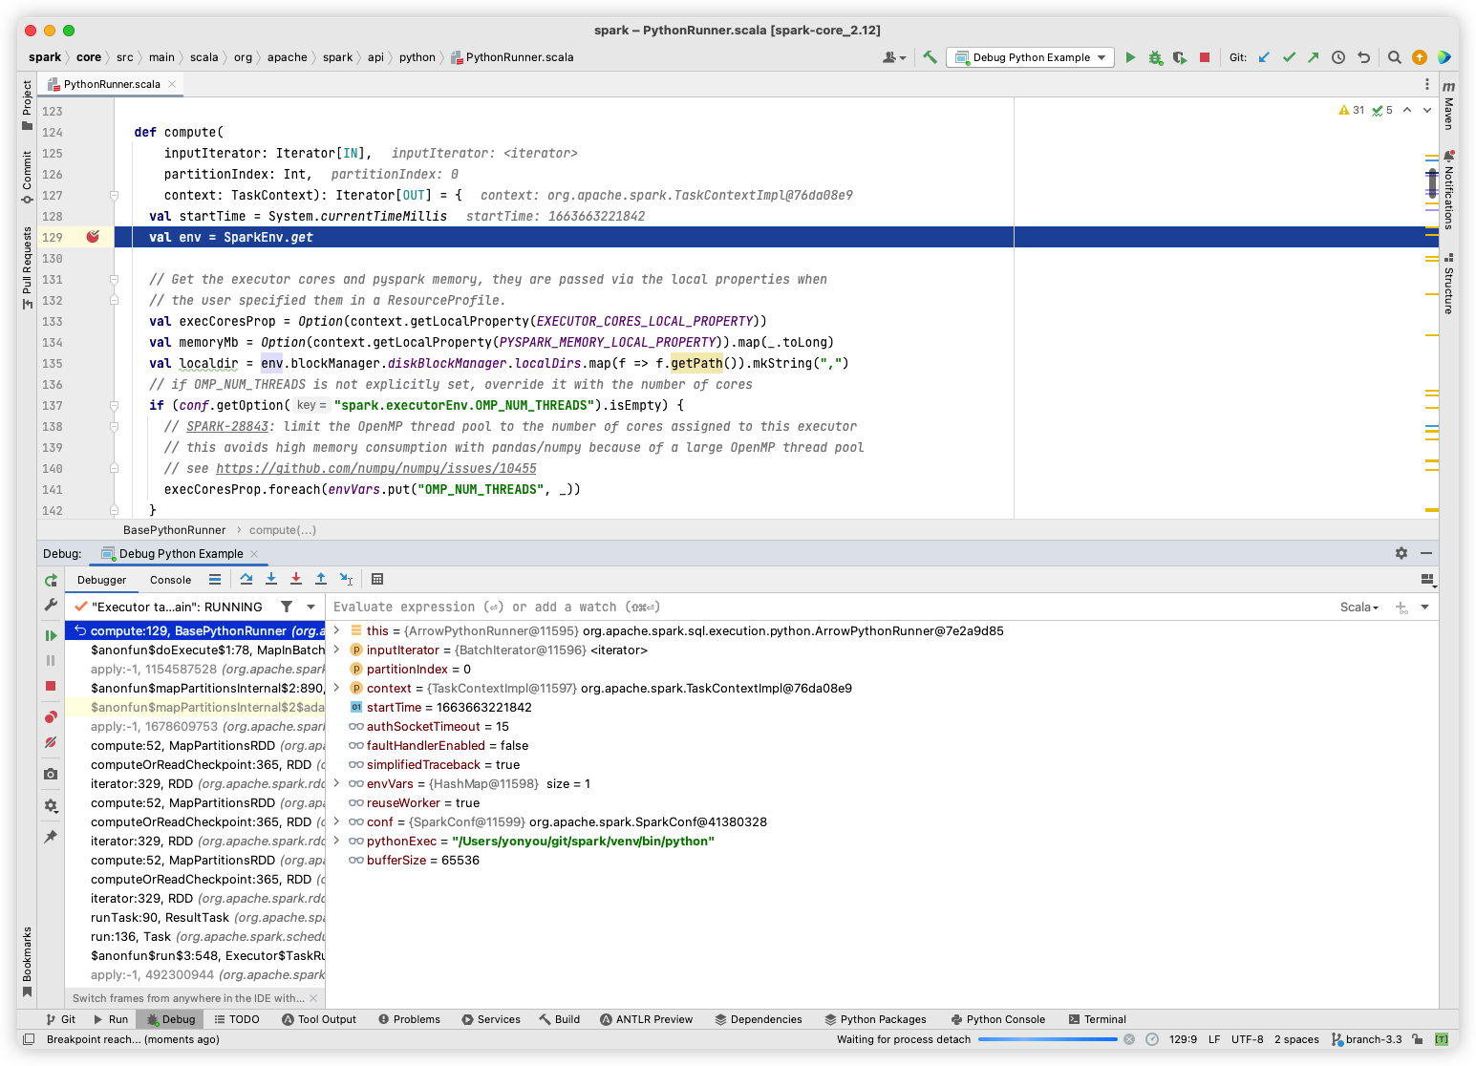
Task: Open the Python Console tool window
Action: pyautogui.click(x=997, y=1019)
